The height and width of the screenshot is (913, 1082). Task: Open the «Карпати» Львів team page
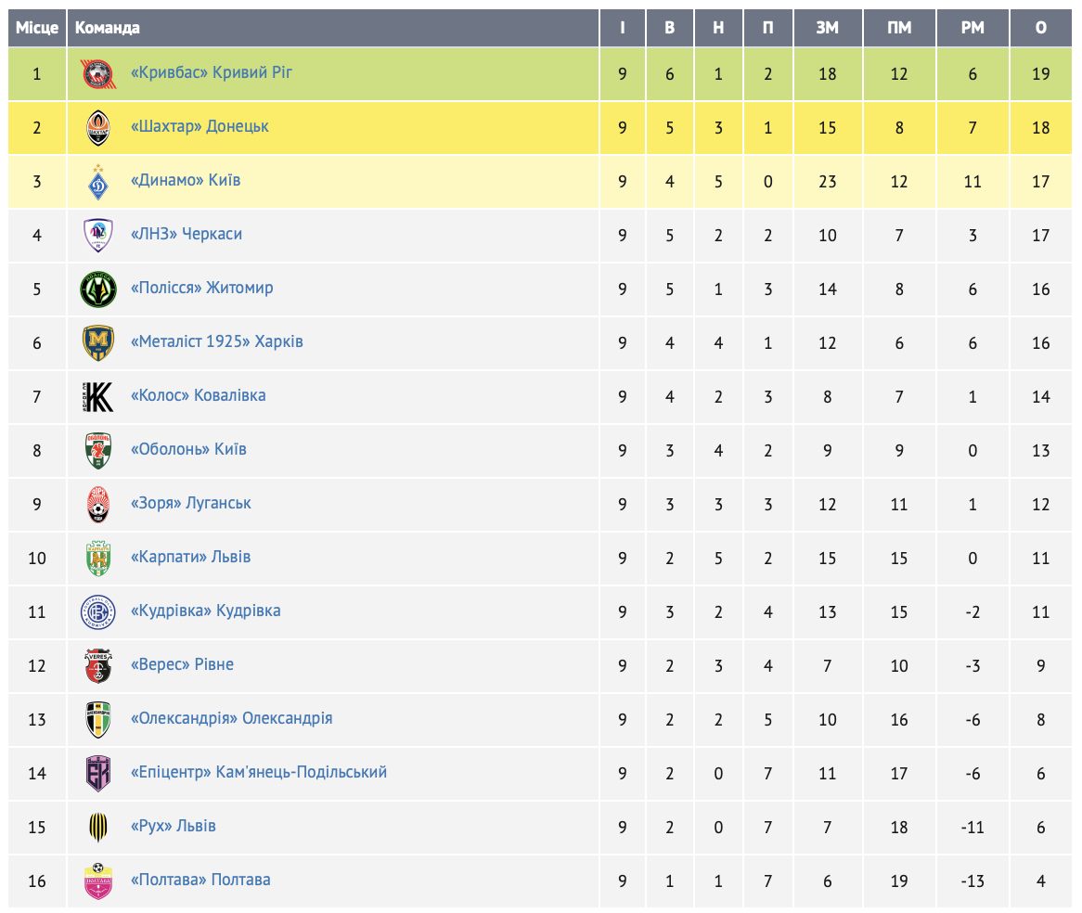[x=190, y=557]
